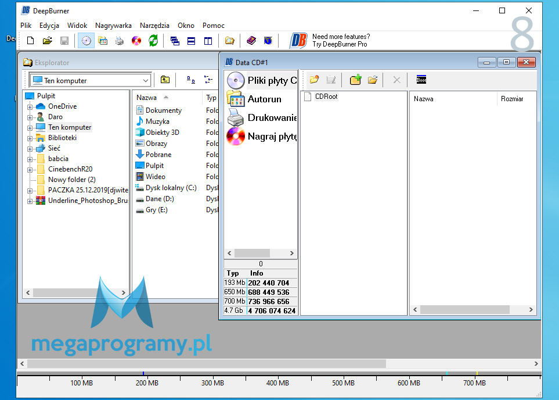The image size is (559, 400).
Task: Select Nagraj płytę in the Data CD sidebar
Action: (261, 136)
